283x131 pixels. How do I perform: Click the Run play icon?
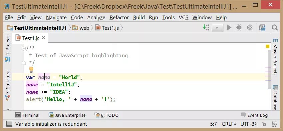(229, 27)
